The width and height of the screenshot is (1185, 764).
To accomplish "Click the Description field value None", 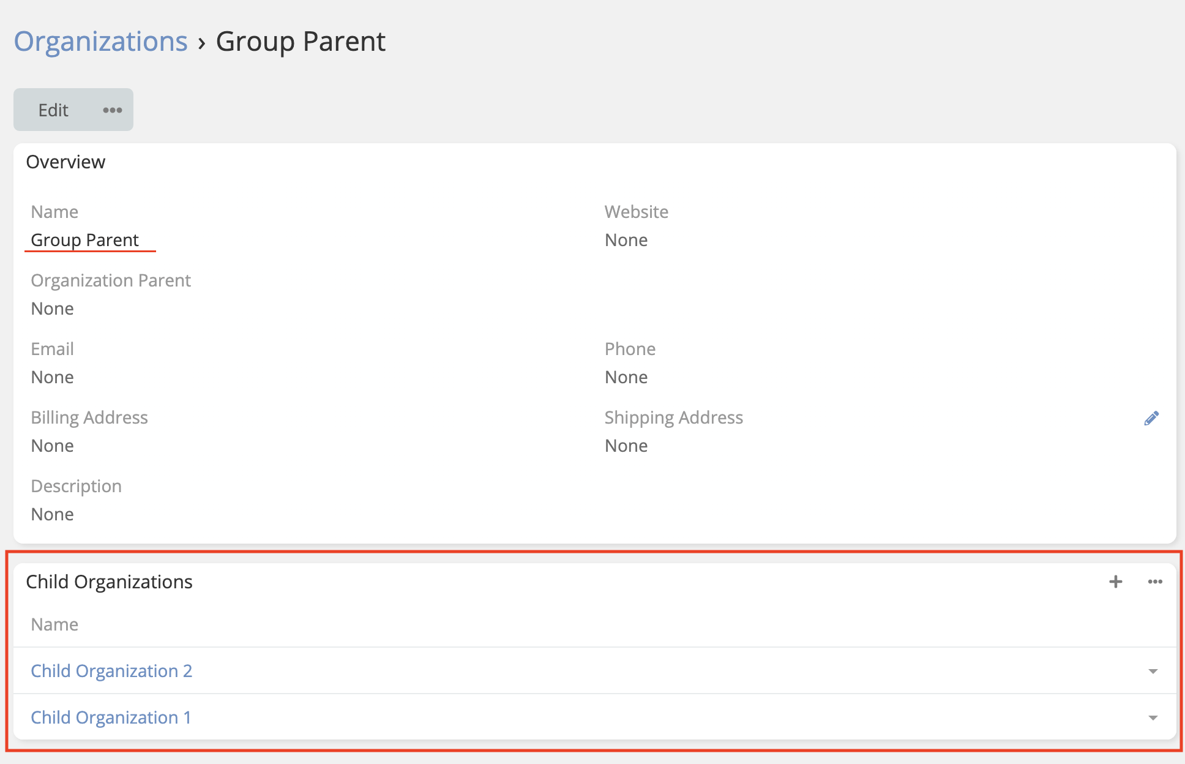I will (x=53, y=514).
